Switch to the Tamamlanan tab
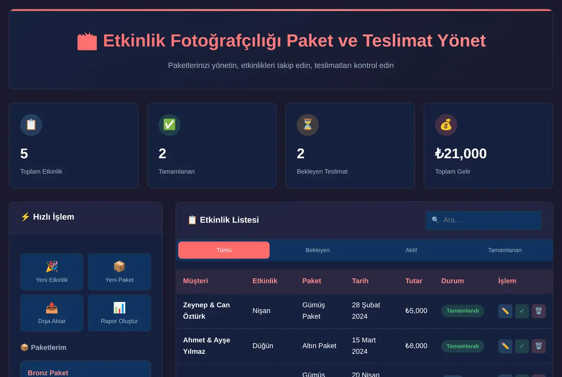The height and width of the screenshot is (377, 562). (x=505, y=250)
